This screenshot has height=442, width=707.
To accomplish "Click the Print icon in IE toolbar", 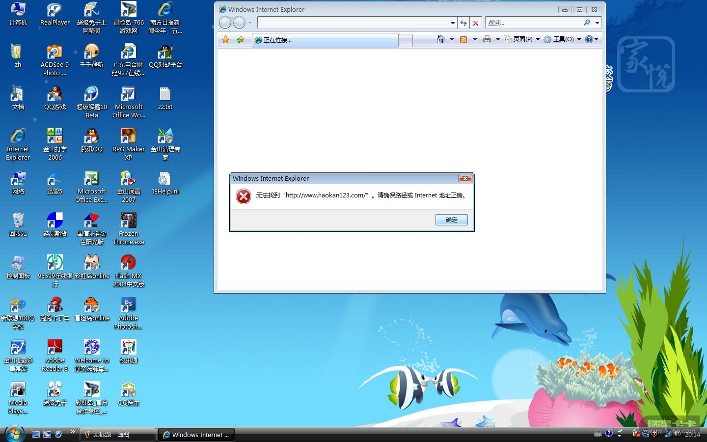I will coord(487,39).
